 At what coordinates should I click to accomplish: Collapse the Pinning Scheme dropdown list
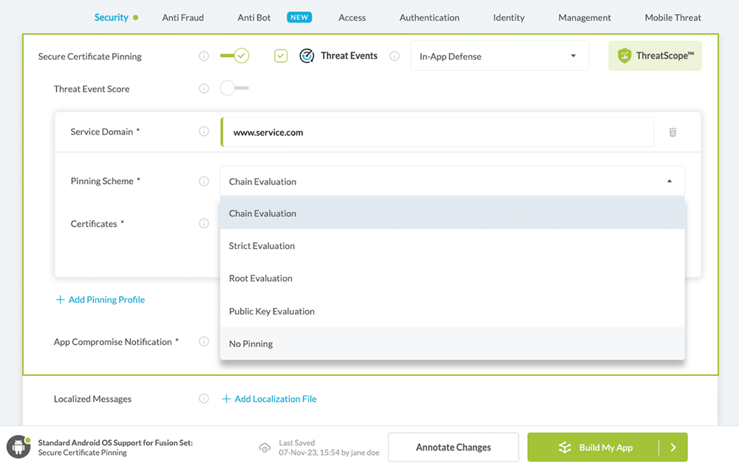(x=670, y=180)
